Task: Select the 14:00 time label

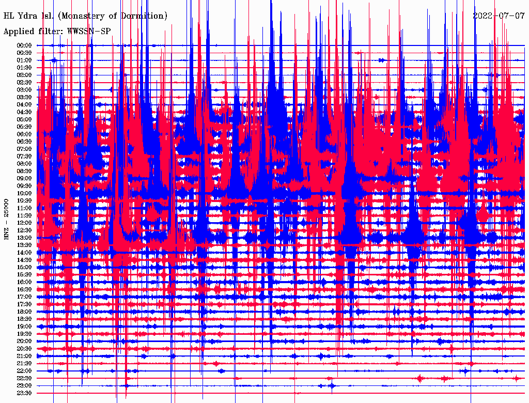Action: (x=24, y=253)
